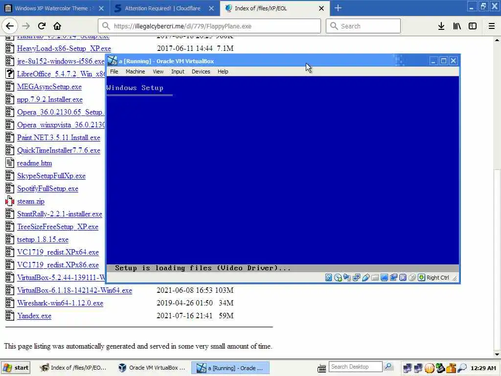Open the tsetup.1.8.15.exe link
The height and width of the screenshot is (376, 501).
43,239
